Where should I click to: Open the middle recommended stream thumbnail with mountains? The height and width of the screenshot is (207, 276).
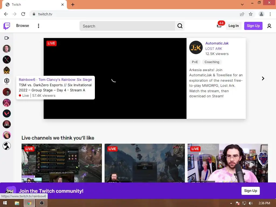(x=145, y=163)
